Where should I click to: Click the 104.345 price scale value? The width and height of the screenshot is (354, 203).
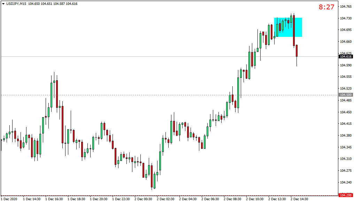(346, 147)
